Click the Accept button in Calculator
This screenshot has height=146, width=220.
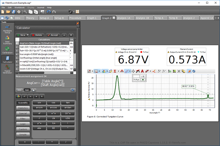[x=52, y=35]
